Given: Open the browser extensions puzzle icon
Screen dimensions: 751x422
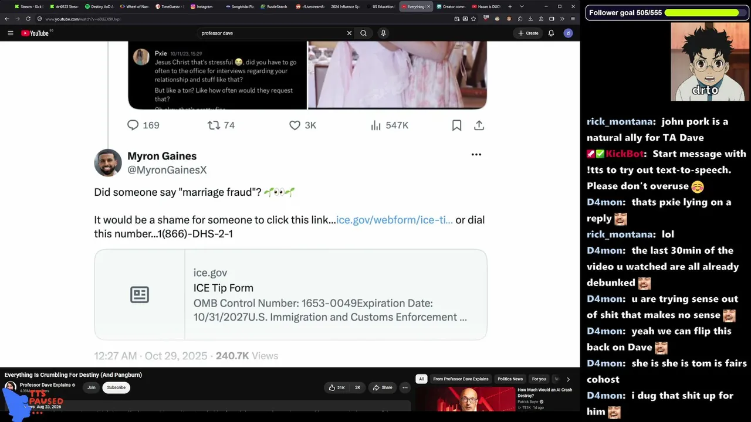Looking at the screenshot, I should 520,19.
